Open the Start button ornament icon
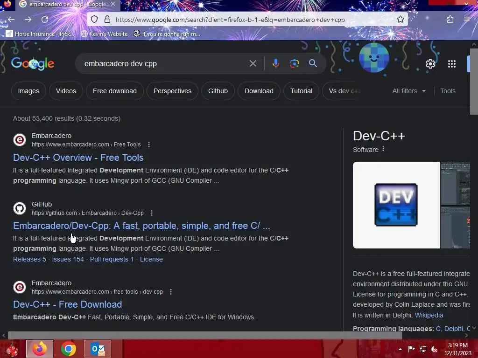This screenshot has height=358, width=478. click(12, 349)
